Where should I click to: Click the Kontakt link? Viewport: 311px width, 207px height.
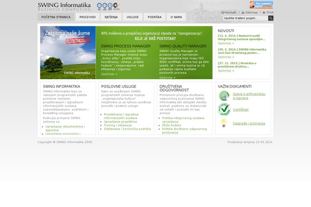[x=231, y=12]
